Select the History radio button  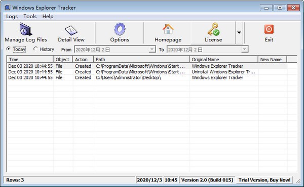tap(35, 49)
